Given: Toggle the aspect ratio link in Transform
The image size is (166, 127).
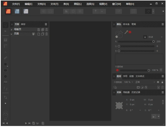Looking at the screenshot, I should click(x=163, y=102).
